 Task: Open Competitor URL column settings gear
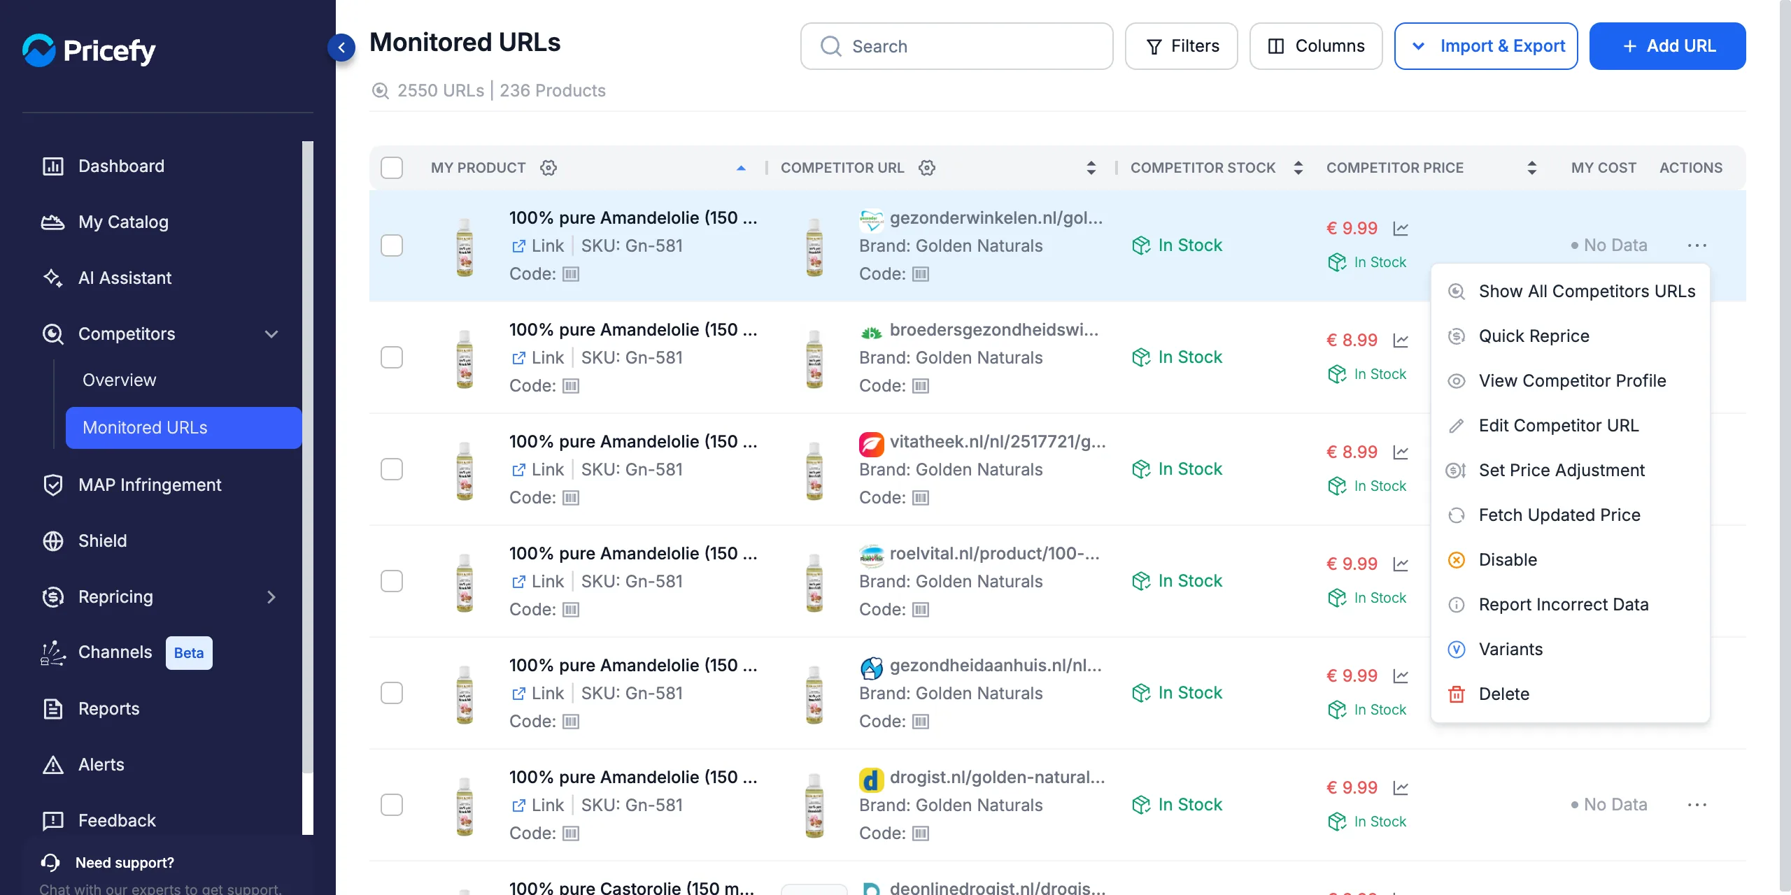click(927, 168)
